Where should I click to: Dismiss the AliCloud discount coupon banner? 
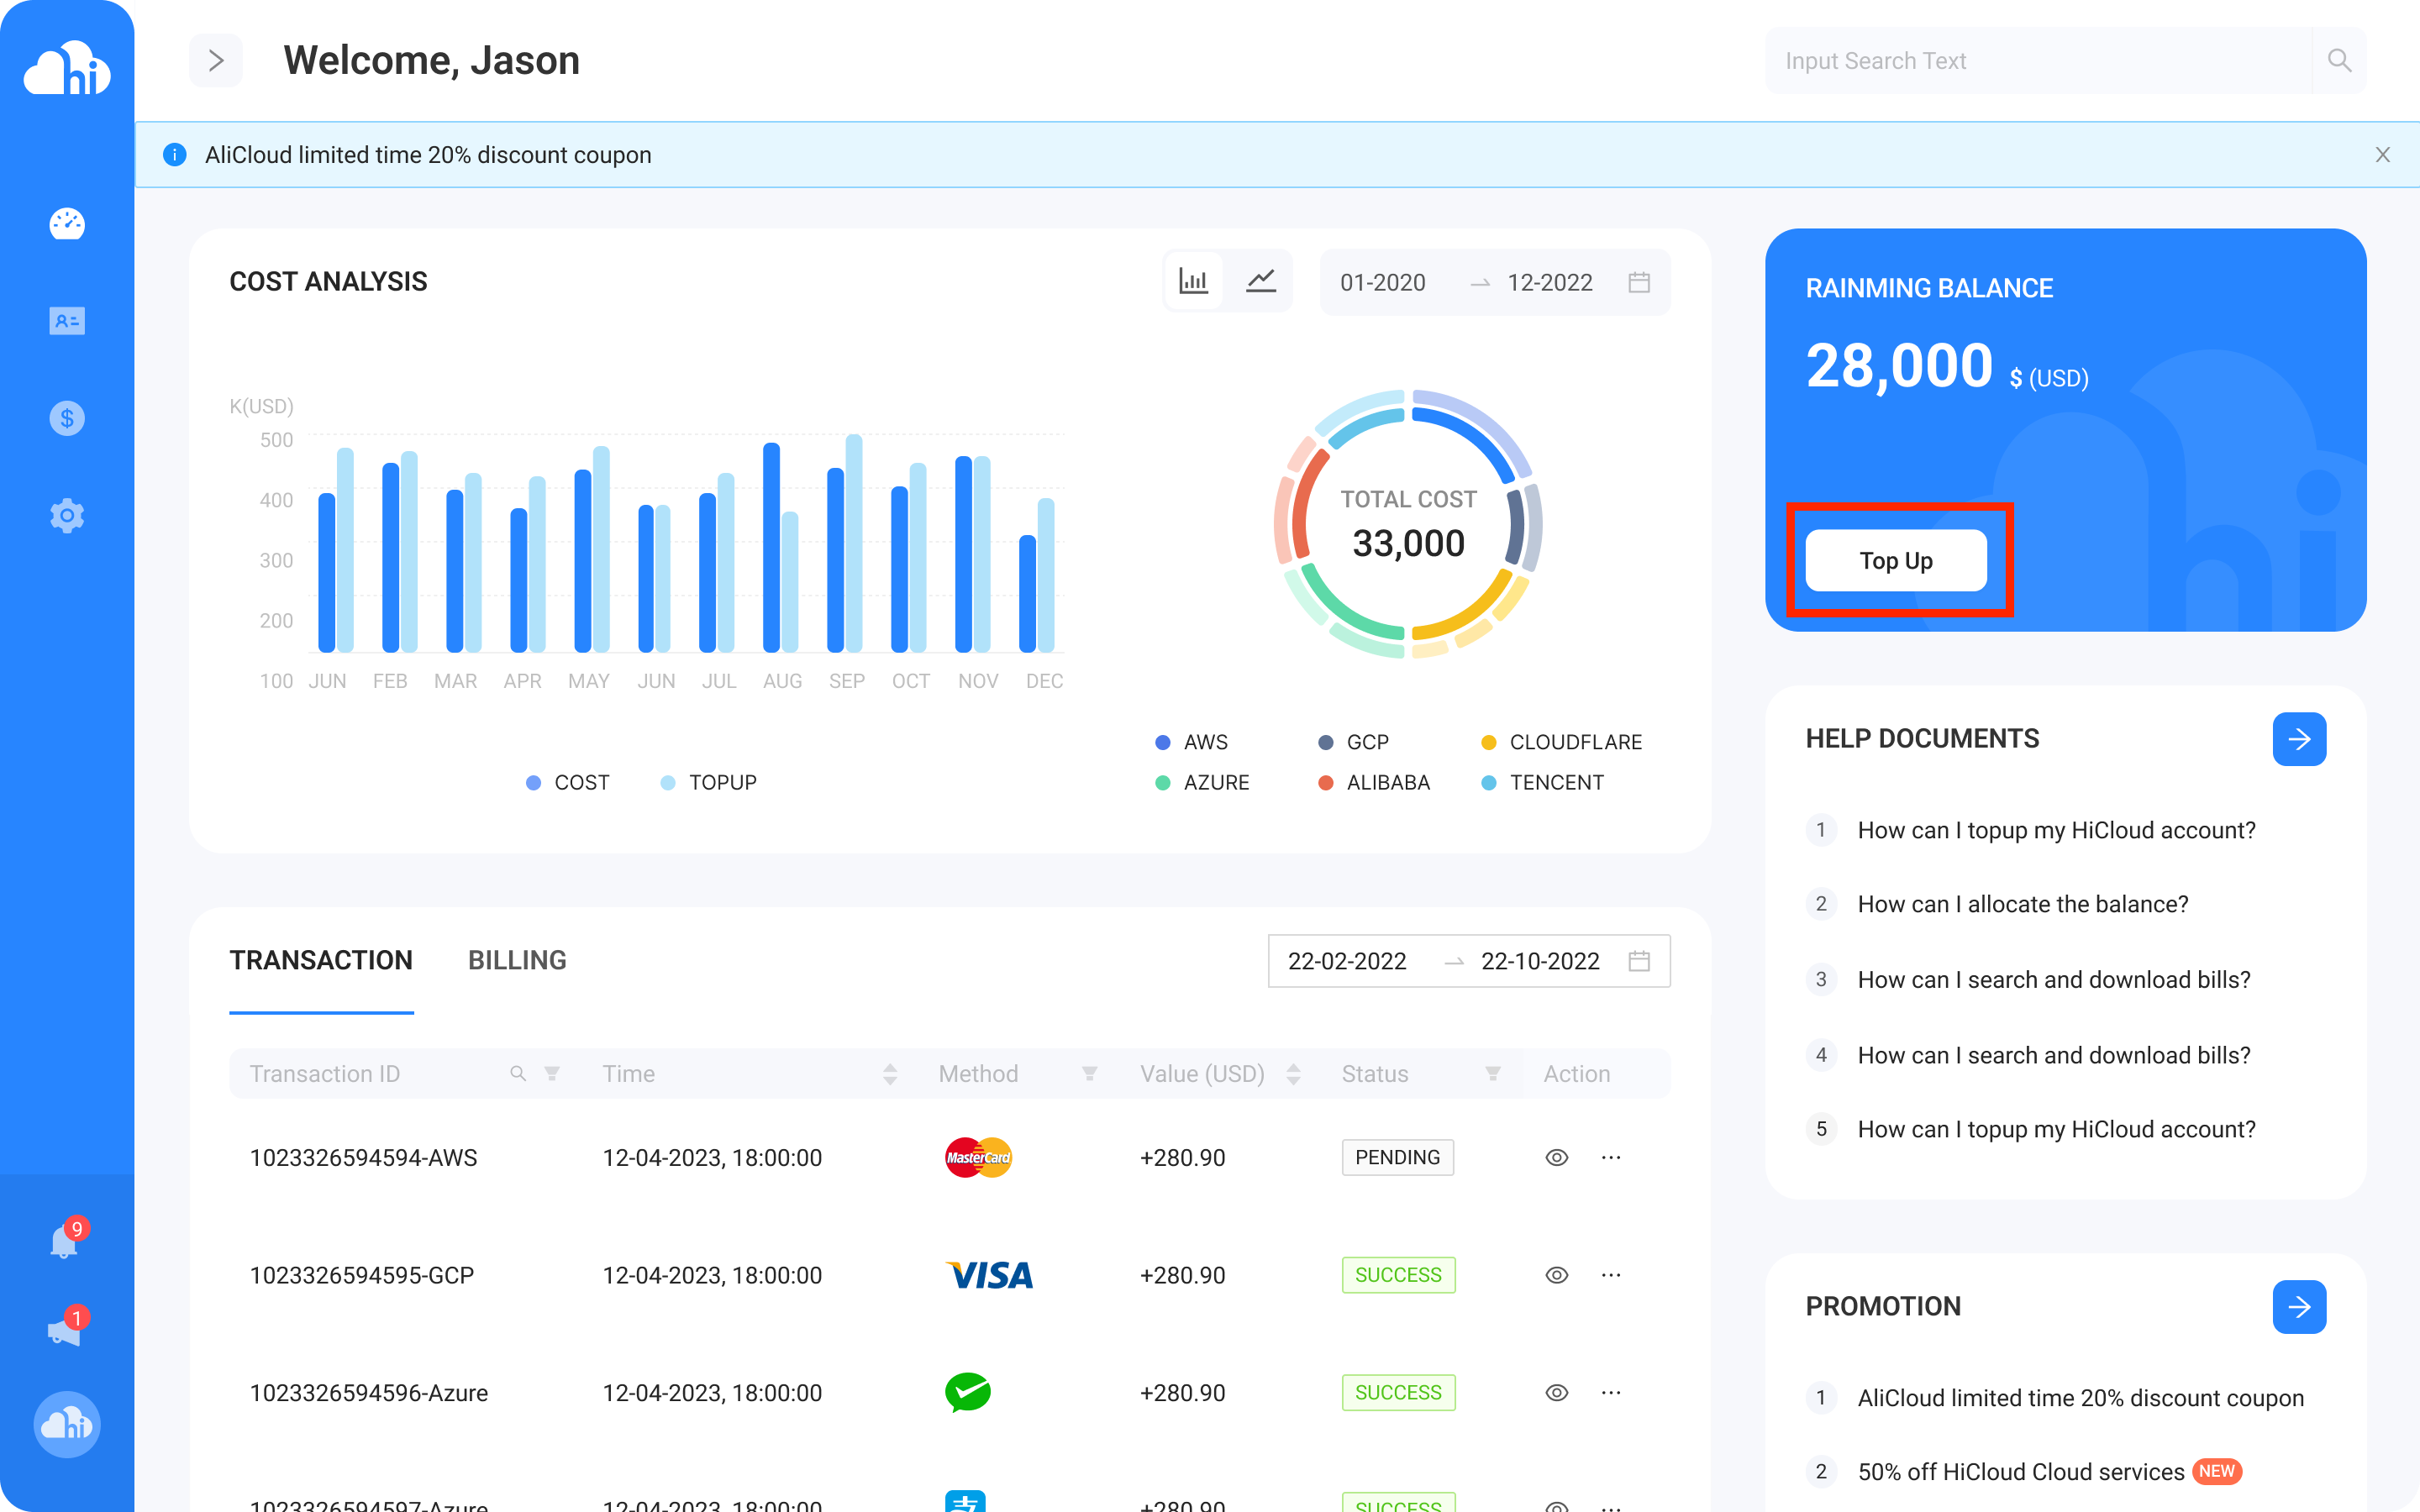pos(2383,155)
